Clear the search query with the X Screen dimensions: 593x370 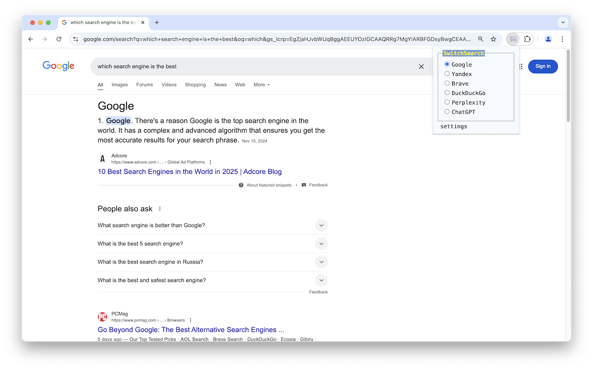pos(421,66)
